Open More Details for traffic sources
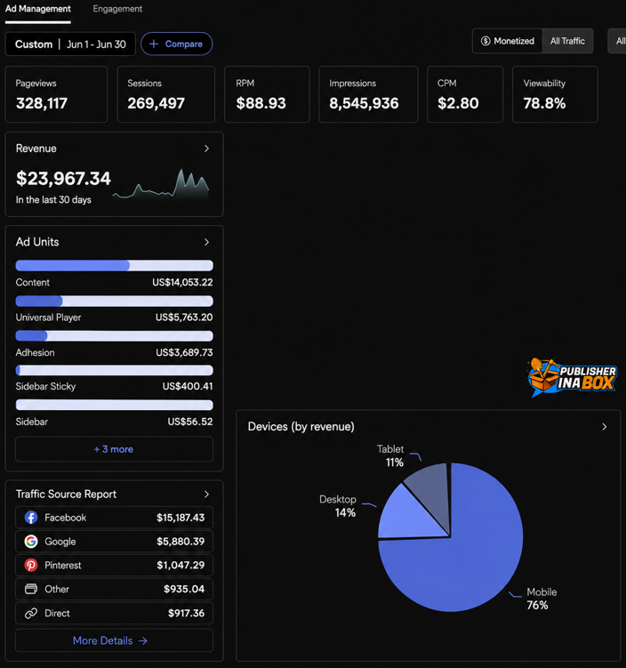 point(114,640)
